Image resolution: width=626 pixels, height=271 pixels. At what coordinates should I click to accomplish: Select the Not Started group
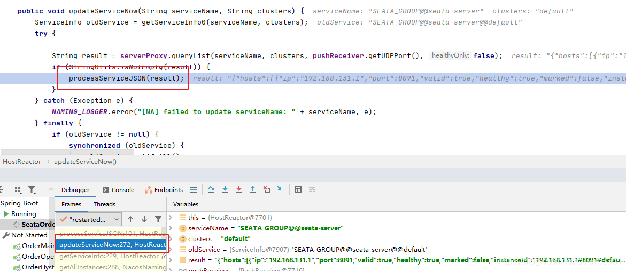pyautogui.click(x=29, y=235)
